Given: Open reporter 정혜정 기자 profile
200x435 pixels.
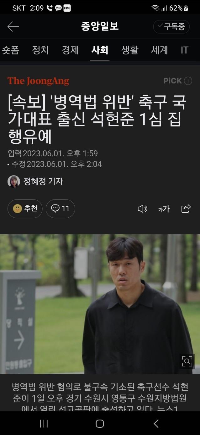Looking at the screenshot, I should click(x=35, y=181).
